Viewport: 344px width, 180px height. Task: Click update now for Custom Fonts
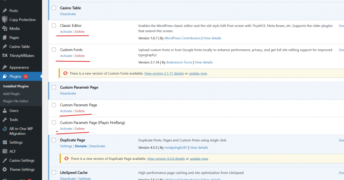click(x=198, y=73)
